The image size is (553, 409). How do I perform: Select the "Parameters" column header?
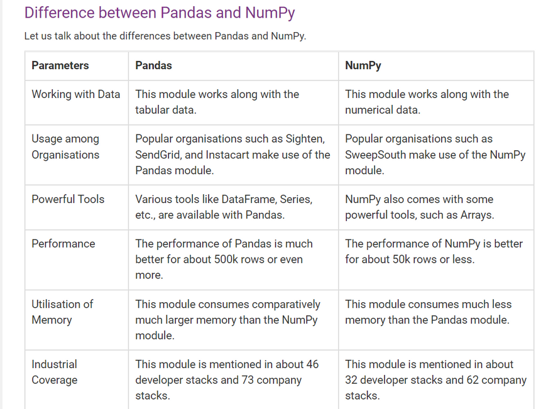click(60, 65)
